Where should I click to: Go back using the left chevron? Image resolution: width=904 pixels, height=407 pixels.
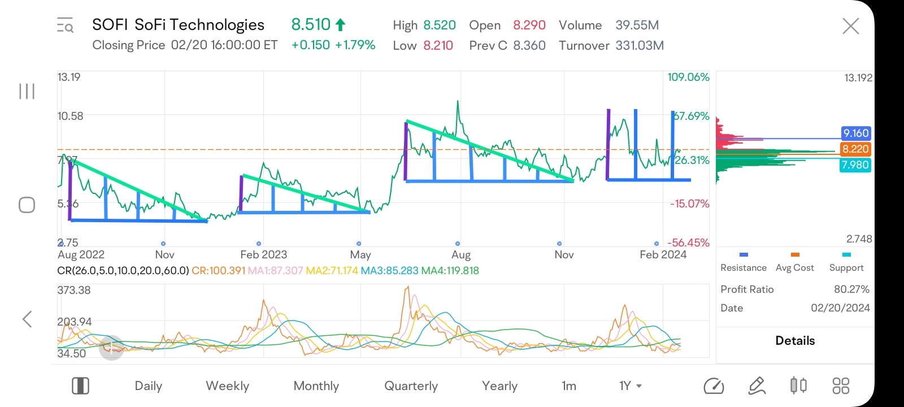pyautogui.click(x=27, y=319)
